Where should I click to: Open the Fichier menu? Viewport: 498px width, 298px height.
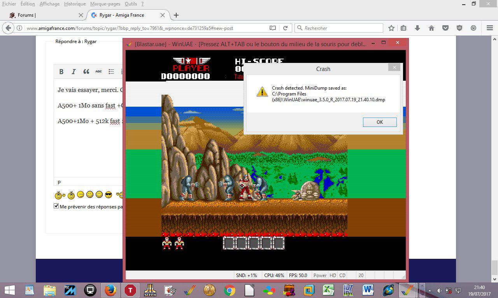pos(9,4)
